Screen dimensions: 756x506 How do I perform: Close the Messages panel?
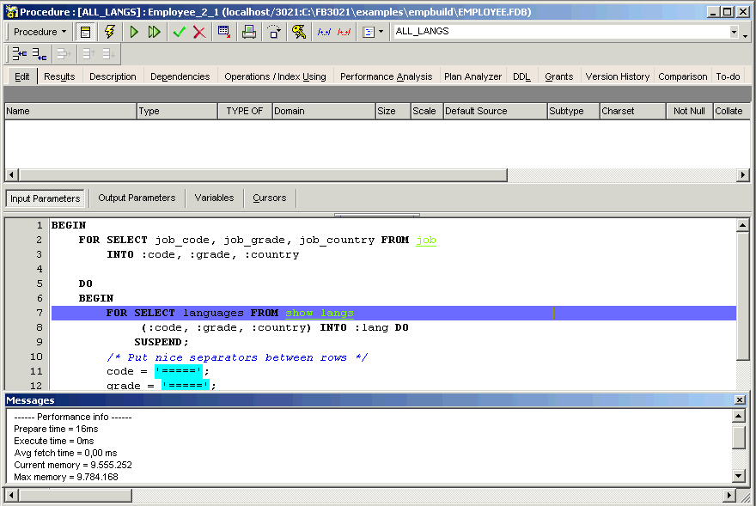pos(740,399)
